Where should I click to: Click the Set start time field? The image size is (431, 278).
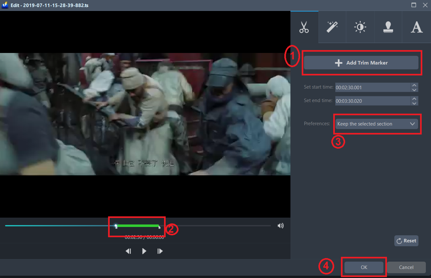(x=373, y=87)
